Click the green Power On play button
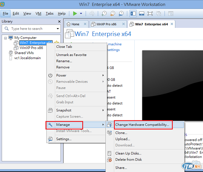This screenshot has height=172, width=203. 75,13
